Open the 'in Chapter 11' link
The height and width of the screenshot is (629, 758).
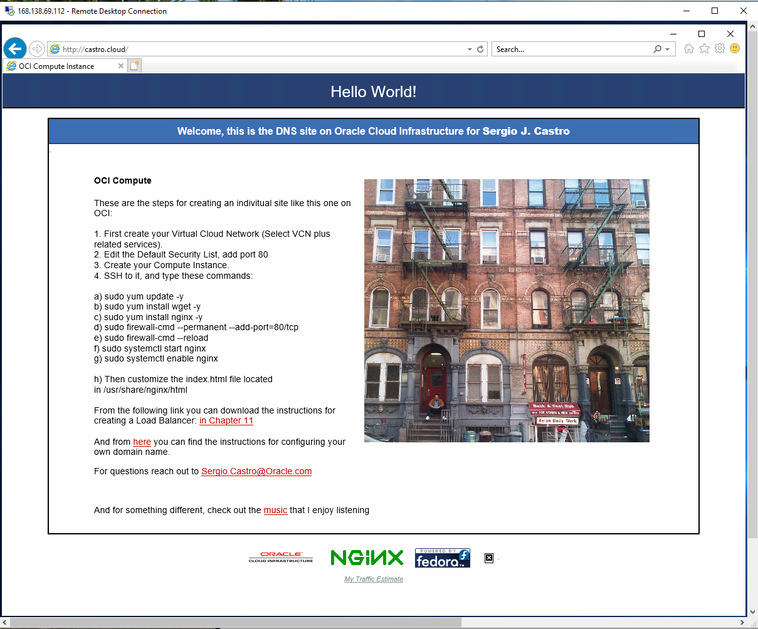(226, 421)
